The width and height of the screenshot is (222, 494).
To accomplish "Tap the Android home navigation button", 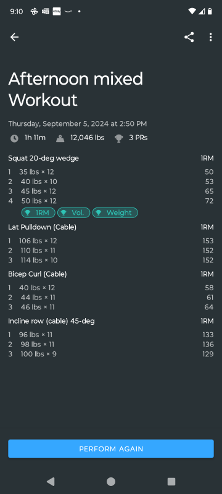I will pos(111,482).
